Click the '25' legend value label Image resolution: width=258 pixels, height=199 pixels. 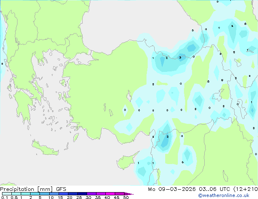79,197
